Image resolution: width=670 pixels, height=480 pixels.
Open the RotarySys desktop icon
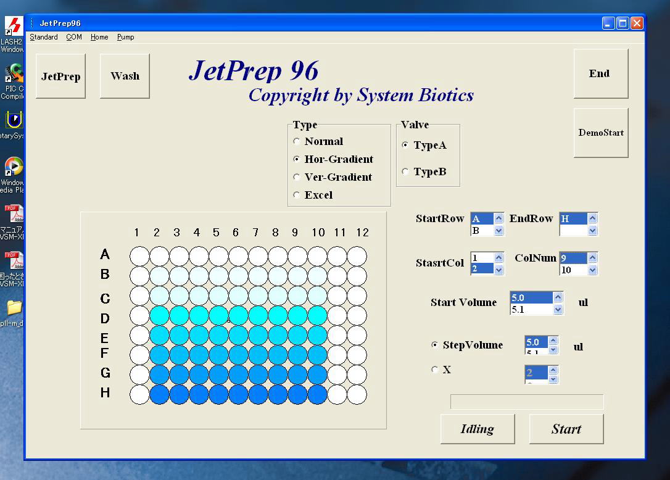click(x=13, y=125)
